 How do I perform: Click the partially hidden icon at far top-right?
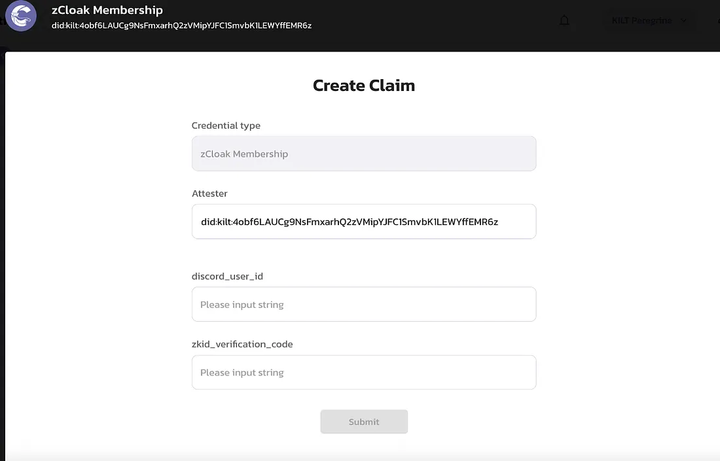point(718,20)
